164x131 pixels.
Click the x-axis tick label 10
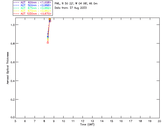click(x=63, y=121)
